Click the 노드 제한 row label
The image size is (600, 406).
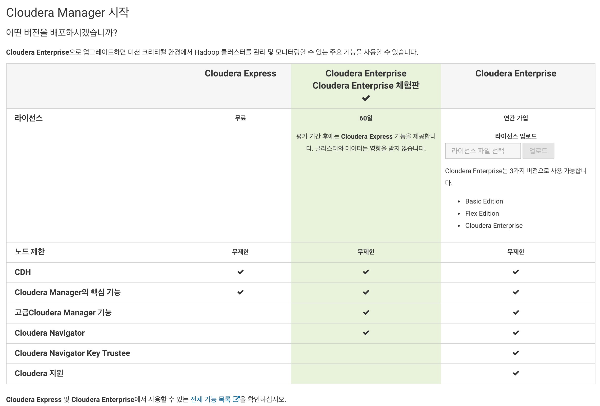(x=30, y=252)
